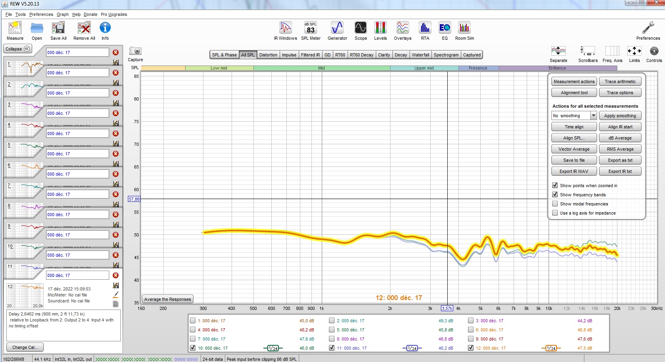Click the orange trace 12 line swatch
The width and height of the screenshot is (665, 362).
click(x=551, y=348)
